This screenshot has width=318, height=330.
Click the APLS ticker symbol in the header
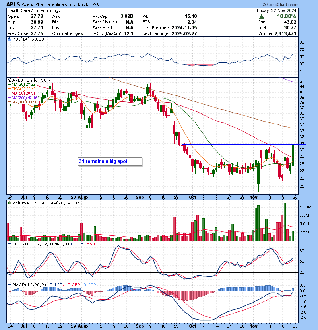point(13,4)
